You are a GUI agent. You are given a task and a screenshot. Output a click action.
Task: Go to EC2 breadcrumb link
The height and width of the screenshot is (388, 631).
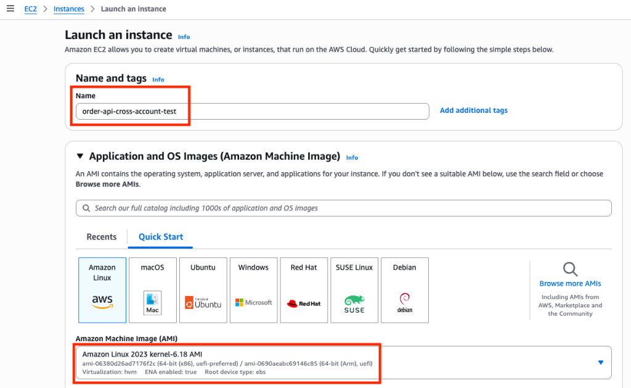pos(31,9)
